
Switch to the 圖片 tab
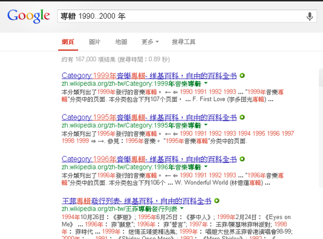point(94,42)
